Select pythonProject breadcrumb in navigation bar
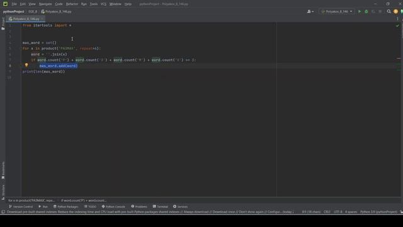Screen dimensions: 403x227 tap(14, 11)
